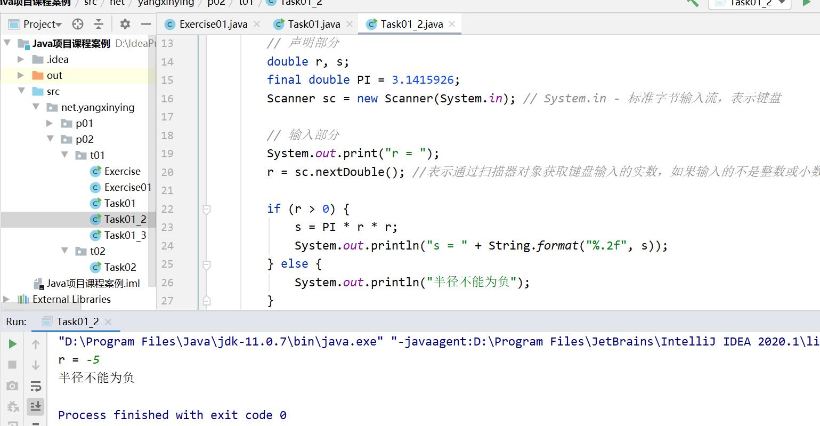Jump down the stack trace arrow

pos(36,365)
